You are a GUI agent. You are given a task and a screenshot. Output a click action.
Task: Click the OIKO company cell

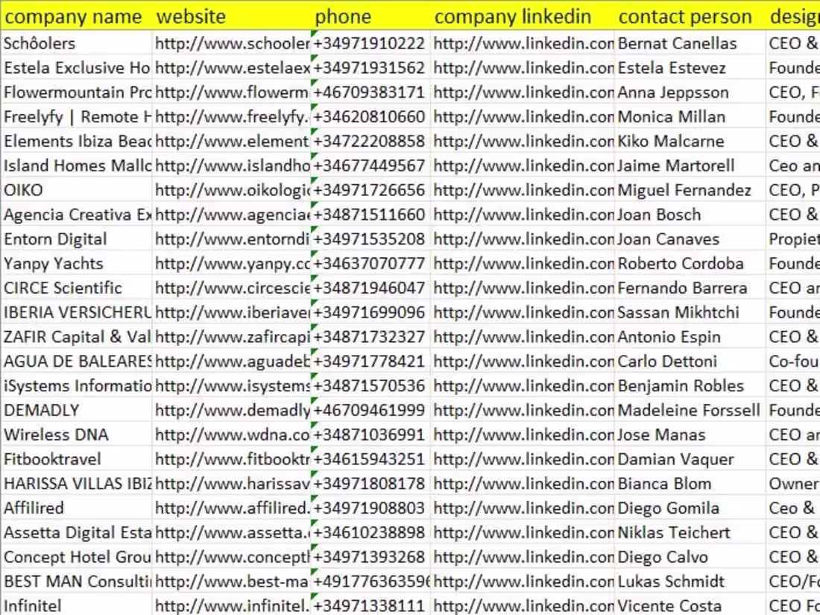(x=77, y=190)
